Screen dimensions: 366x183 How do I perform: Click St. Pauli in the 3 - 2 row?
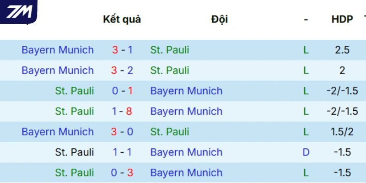coord(170,70)
